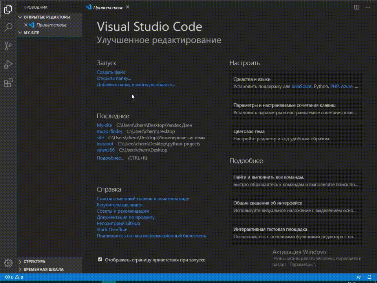Screen dimensions: 377x283
Task: Click the ПРОВОДНИК panel title
Action: (x=36, y=7)
